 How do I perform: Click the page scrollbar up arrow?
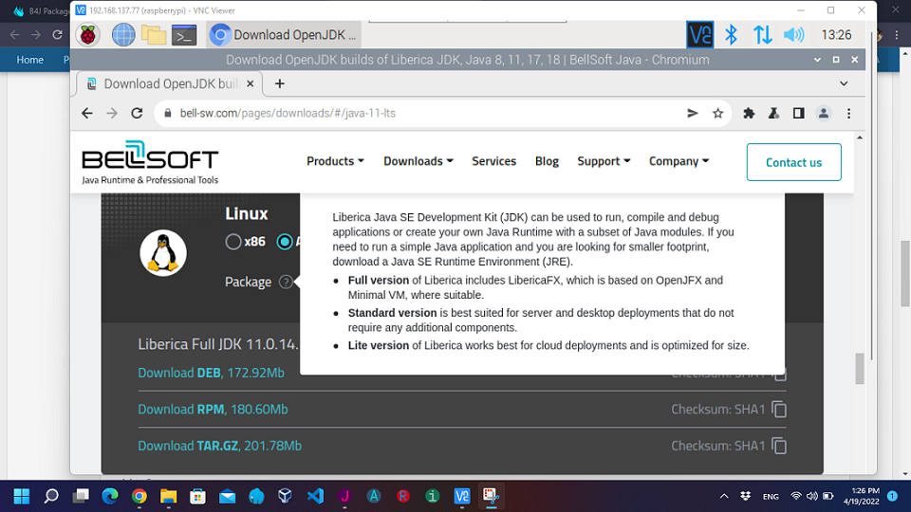(x=860, y=137)
